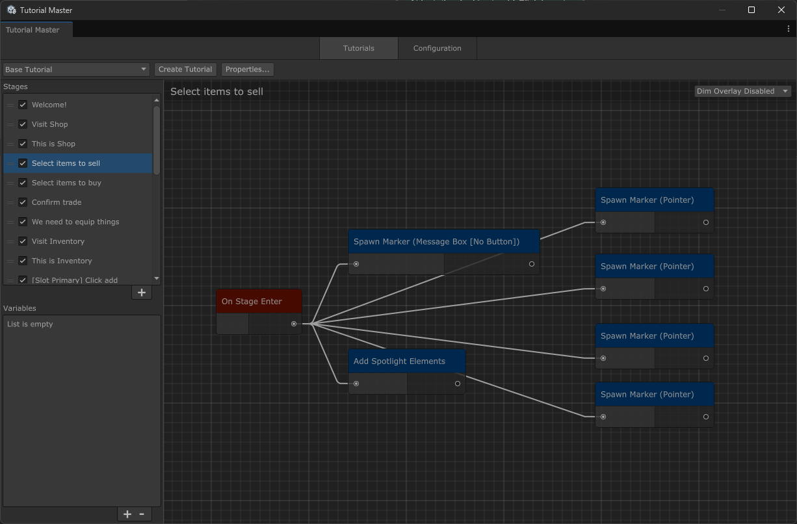The width and height of the screenshot is (797, 524).
Task: Select the Tutorial Master window tab
Action: (x=36, y=30)
